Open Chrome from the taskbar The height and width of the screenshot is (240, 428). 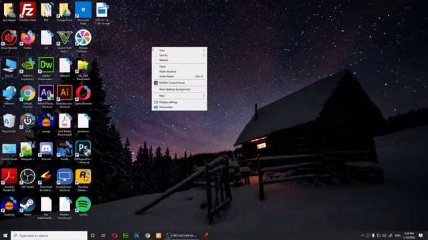click(147, 235)
